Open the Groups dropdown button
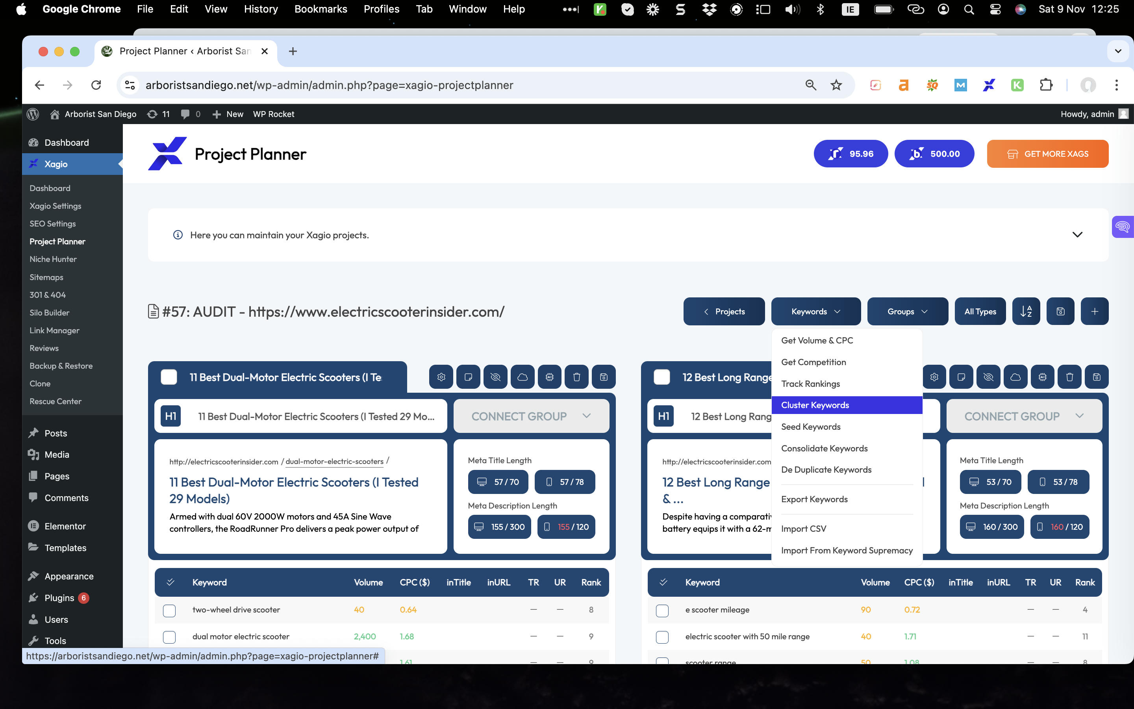 pyautogui.click(x=908, y=311)
